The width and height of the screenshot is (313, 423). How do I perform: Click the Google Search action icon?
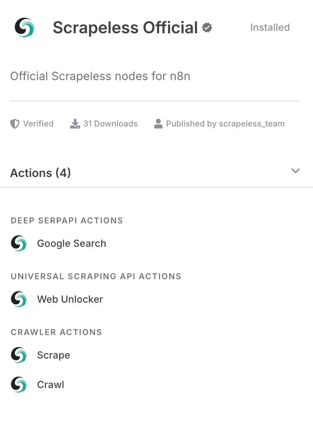[19, 244]
